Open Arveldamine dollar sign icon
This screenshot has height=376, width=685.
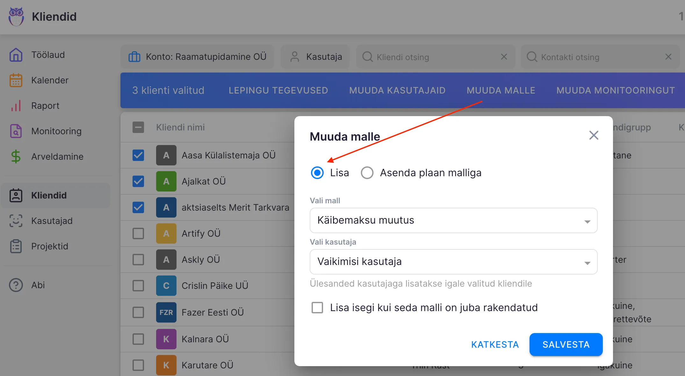click(16, 157)
